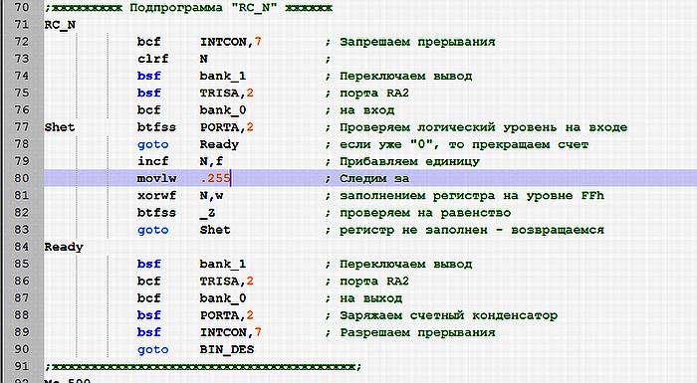
Task: Click the comment 'Запрещаем прерывания'
Action: (x=417, y=42)
